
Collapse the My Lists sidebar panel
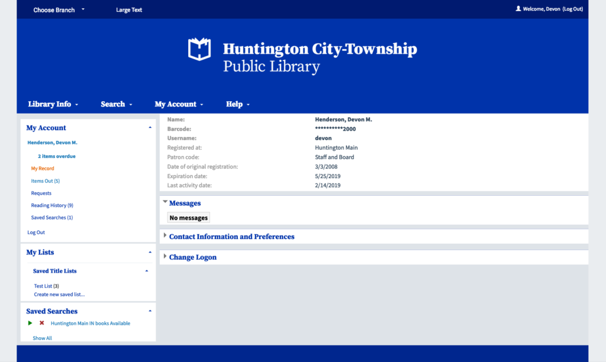150,253
